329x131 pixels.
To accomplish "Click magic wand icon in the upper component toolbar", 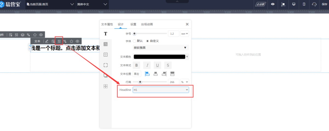I will (29, 35).
